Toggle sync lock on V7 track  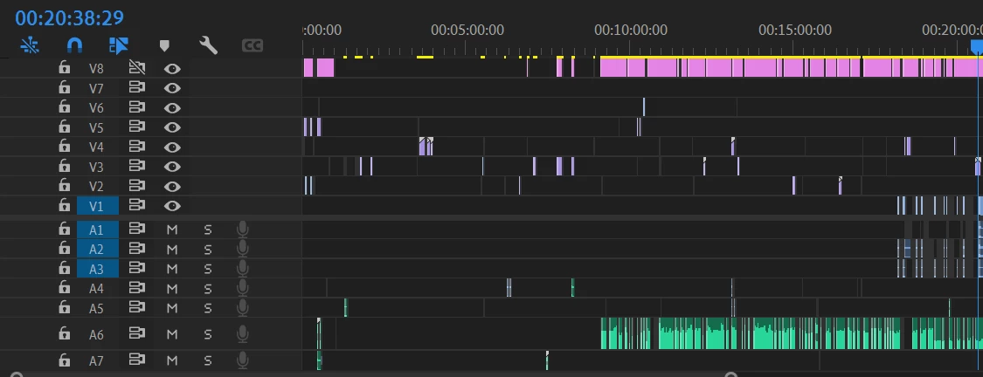(x=136, y=87)
